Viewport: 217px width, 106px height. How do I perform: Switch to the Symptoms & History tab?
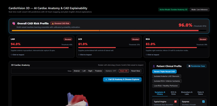[x=160, y=93]
